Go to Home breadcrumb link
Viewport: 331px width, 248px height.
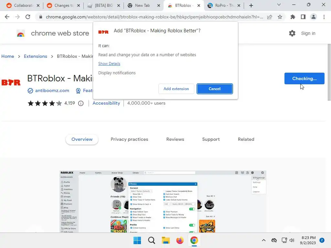pos(8,56)
